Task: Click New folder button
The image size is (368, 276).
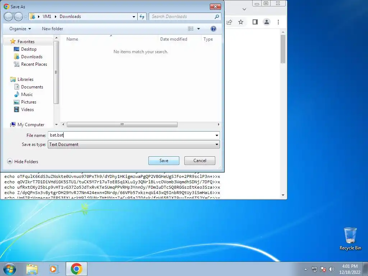Action: click(52, 29)
